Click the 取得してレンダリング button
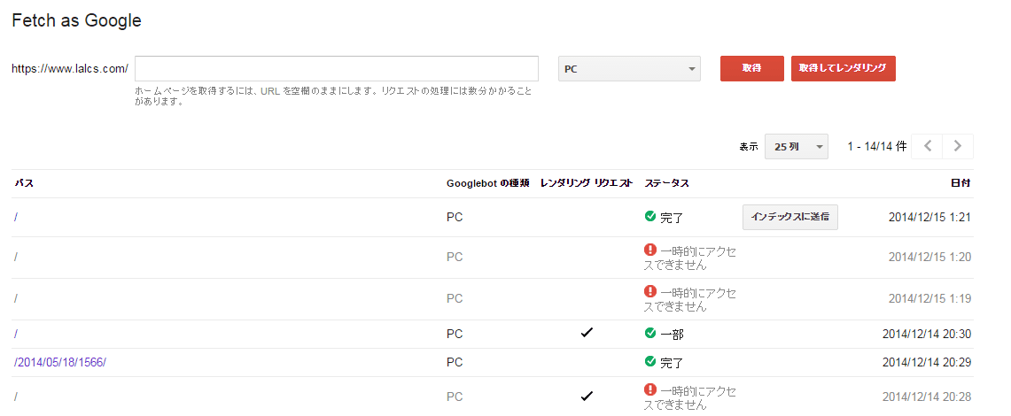 click(843, 69)
